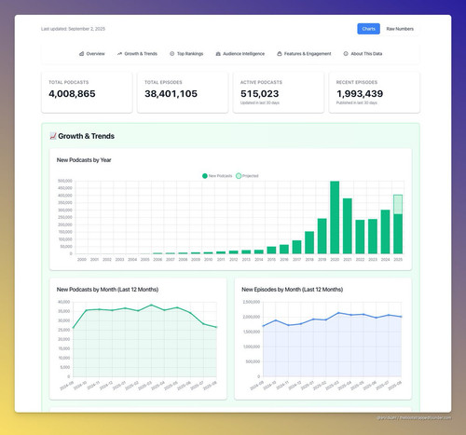466x435 pixels.
Task: Click the 'Updated in last 30 days' caption
Action: coord(260,102)
